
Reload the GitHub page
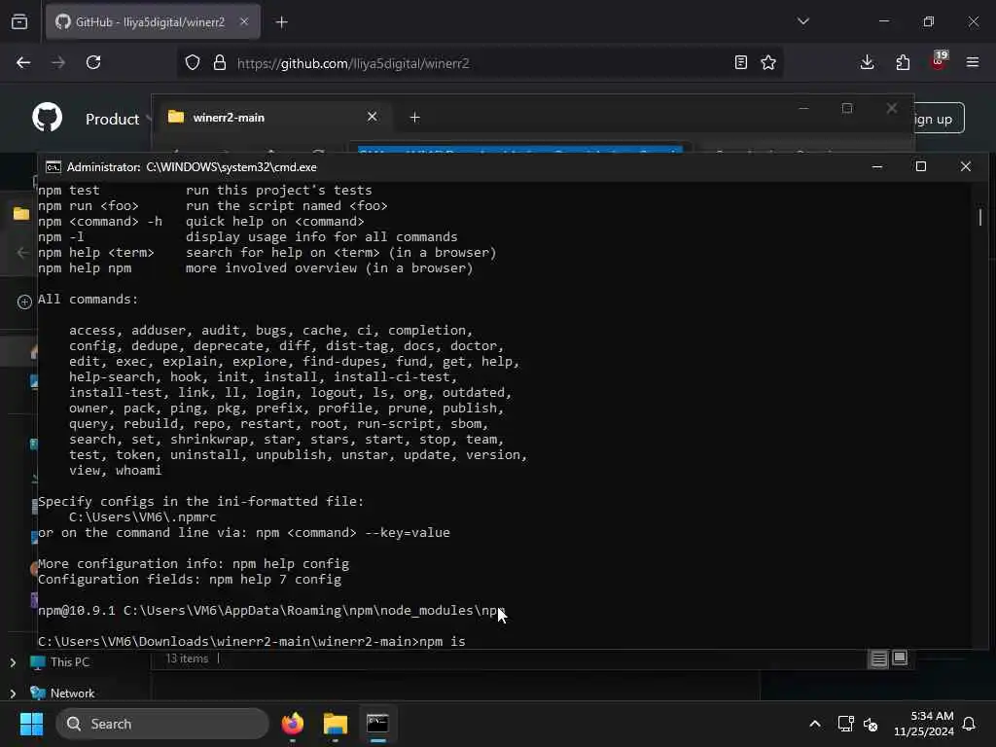pyautogui.click(x=93, y=63)
